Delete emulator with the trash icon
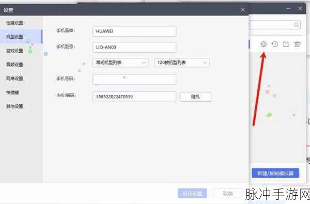Viewport: 310px width, 204px height. coord(297,44)
